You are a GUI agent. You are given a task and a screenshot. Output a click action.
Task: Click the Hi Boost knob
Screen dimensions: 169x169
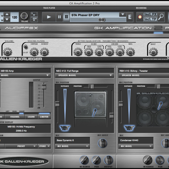(x=45, y=52)
